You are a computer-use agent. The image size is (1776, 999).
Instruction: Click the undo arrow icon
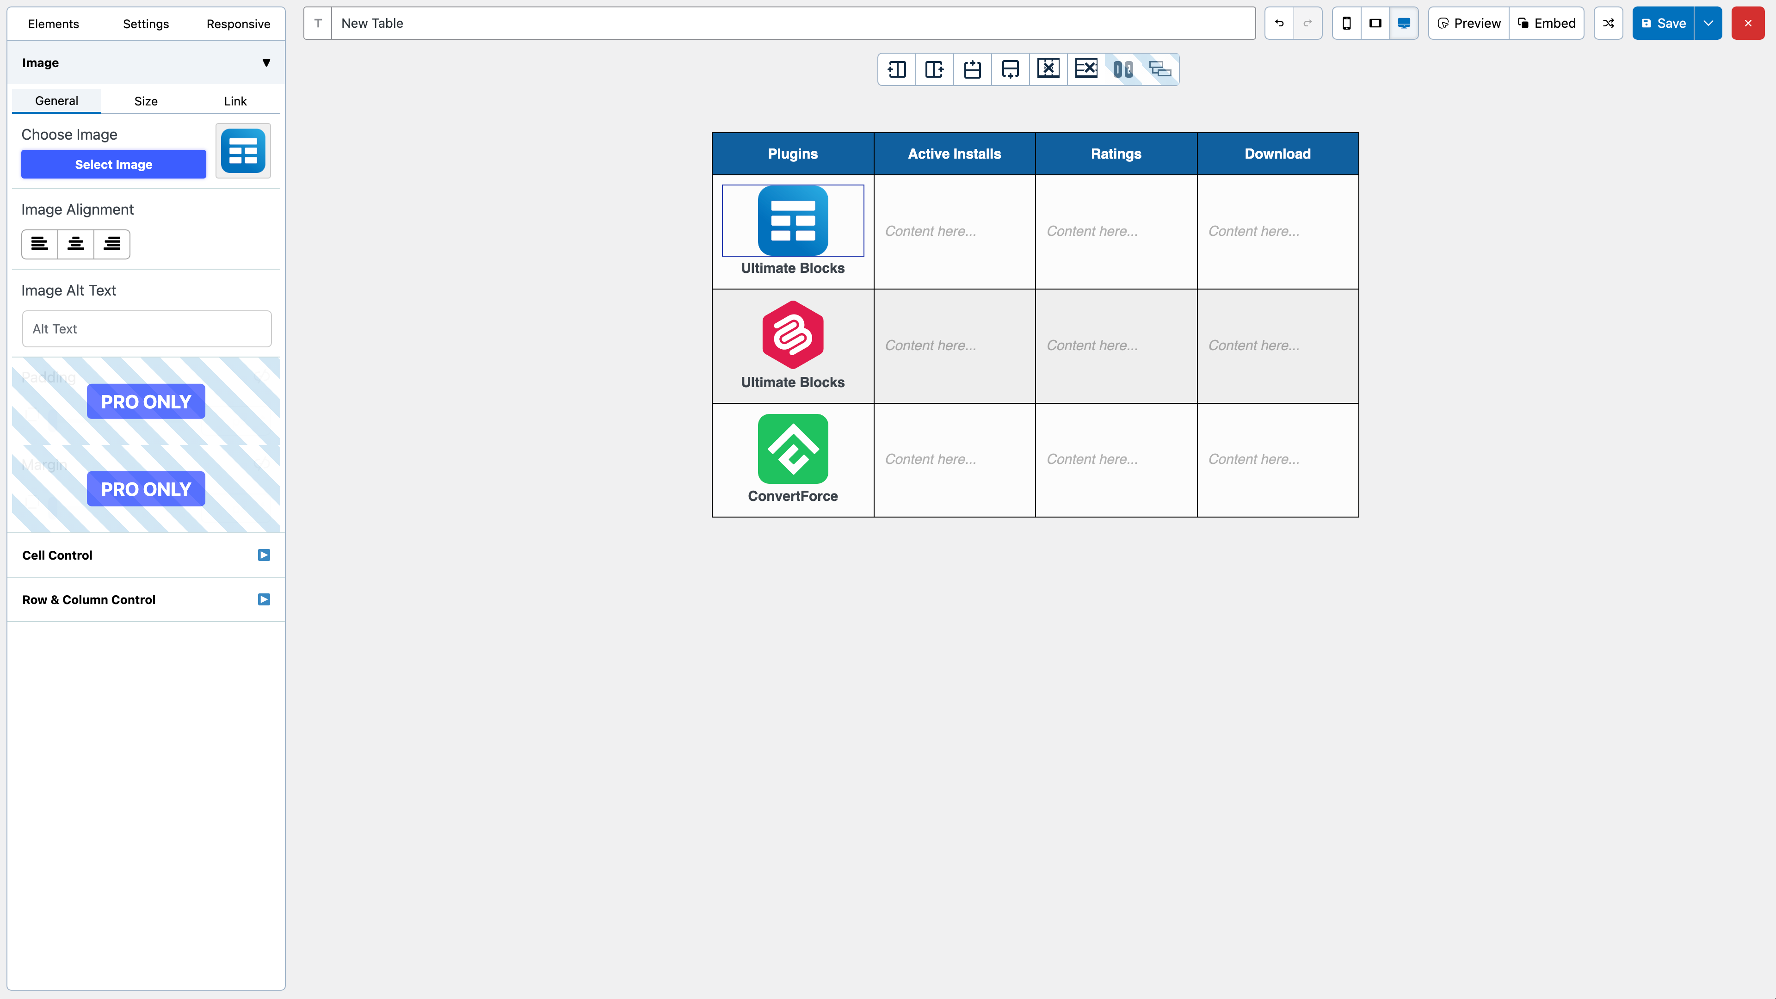(1279, 24)
